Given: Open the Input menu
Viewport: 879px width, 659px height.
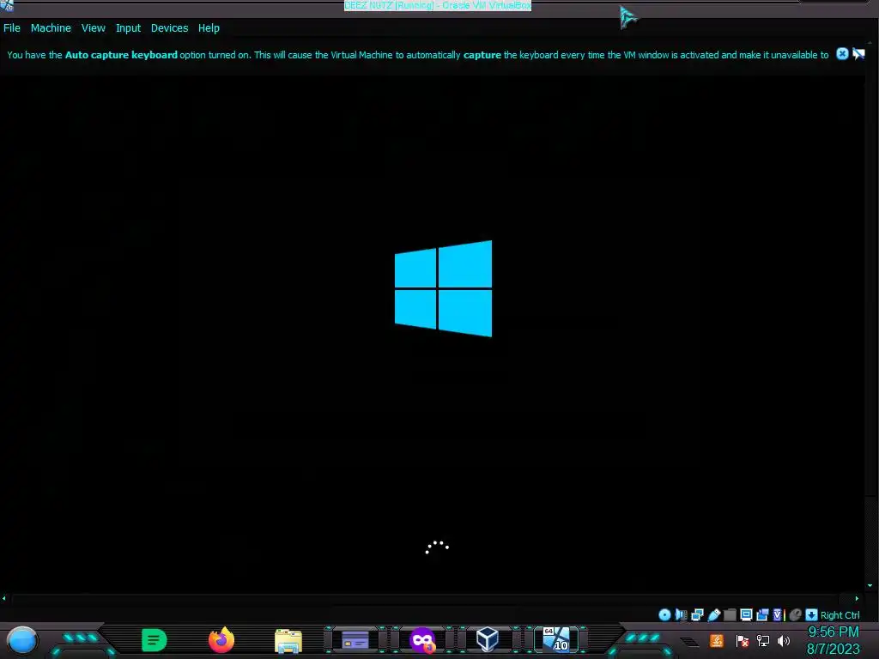Looking at the screenshot, I should pyautogui.click(x=128, y=28).
